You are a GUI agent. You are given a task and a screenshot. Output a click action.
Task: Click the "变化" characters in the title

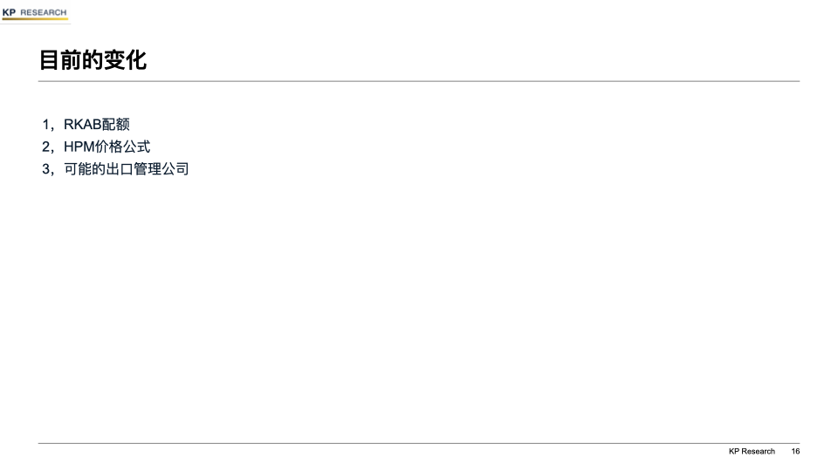tap(125, 60)
